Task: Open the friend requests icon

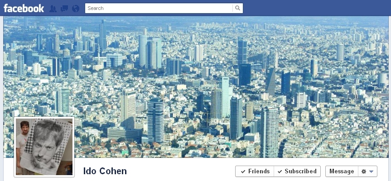Action: tap(53, 9)
